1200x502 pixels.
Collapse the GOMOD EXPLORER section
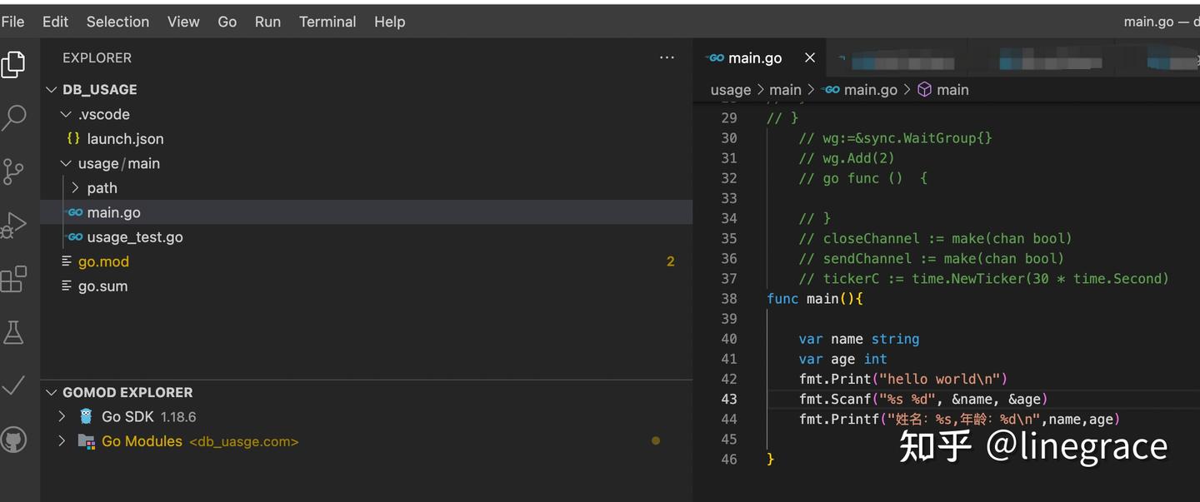click(x=52, y=392)
